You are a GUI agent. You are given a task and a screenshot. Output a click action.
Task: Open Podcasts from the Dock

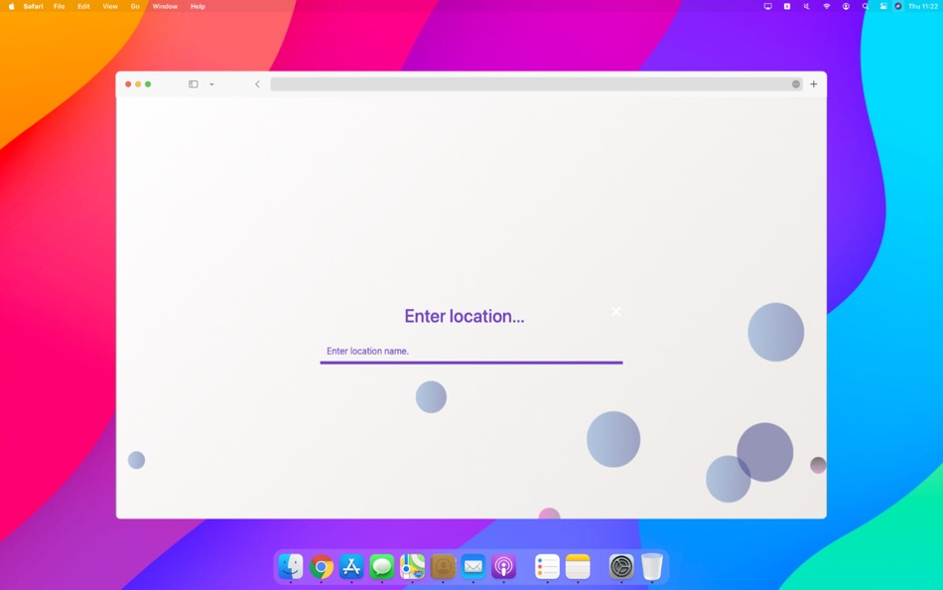[504, 567]
